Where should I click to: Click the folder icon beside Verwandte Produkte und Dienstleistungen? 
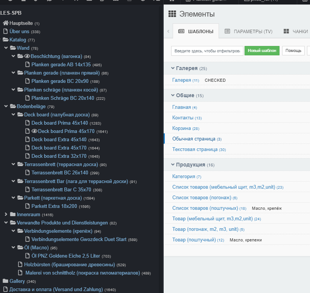coord(13,223)
